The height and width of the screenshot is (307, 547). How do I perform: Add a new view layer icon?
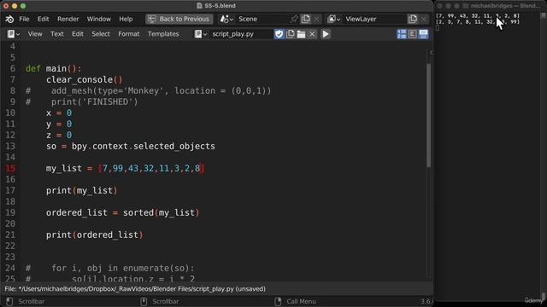point(413,19)
